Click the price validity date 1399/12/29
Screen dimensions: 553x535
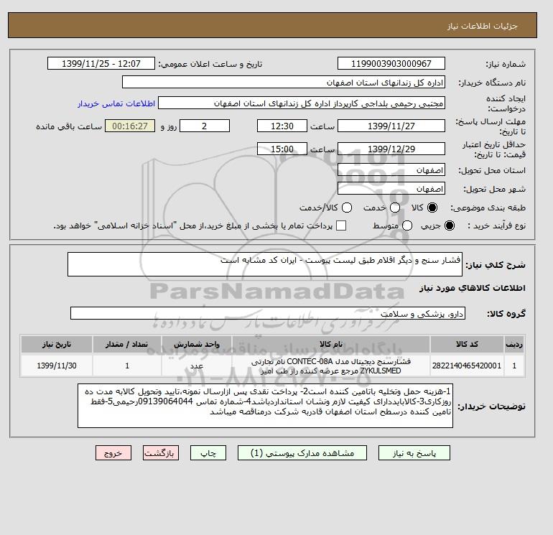391,149
